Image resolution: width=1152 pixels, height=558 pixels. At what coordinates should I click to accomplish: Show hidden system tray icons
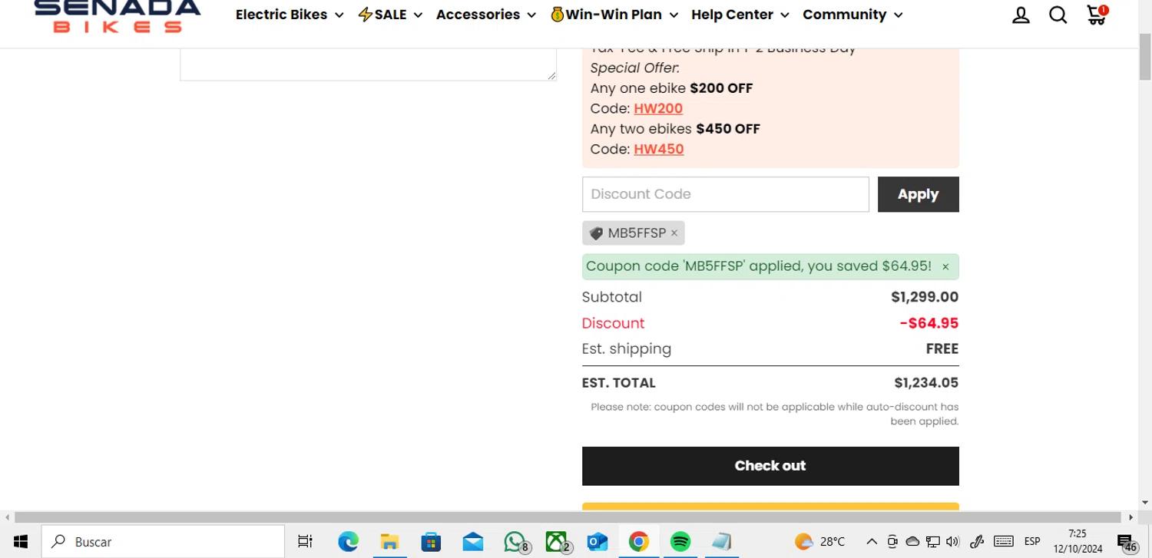pyautogui.click(x=872, y=541)
